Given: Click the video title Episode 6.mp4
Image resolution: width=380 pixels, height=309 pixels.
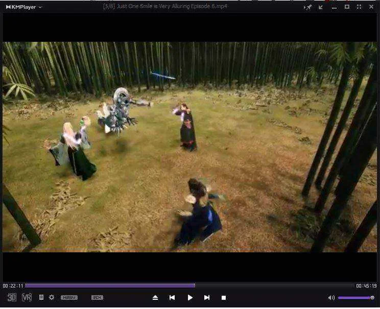Looking at the screenshot, I should coord(165,7).
